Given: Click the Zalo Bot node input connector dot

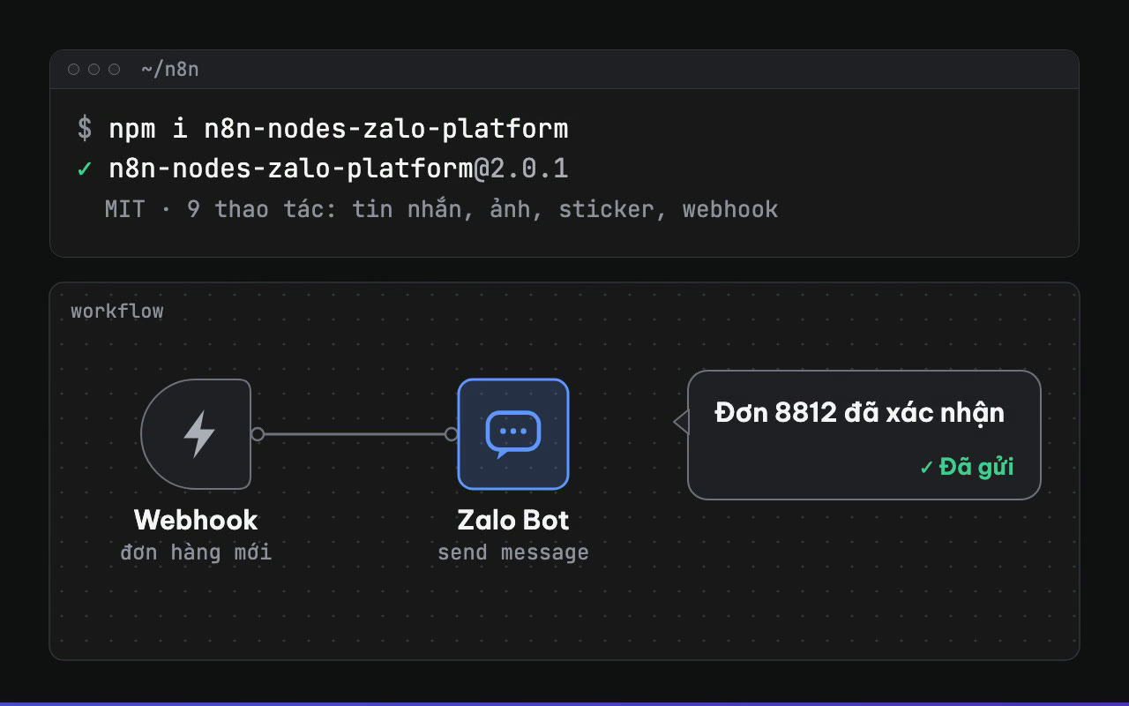Looking at the screenshot, I should pyautogui.click(x=452, y=433).
